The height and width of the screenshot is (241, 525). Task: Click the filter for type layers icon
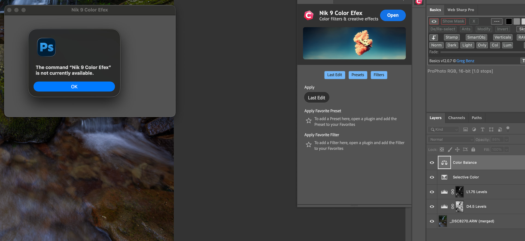[x=482, y=130]
